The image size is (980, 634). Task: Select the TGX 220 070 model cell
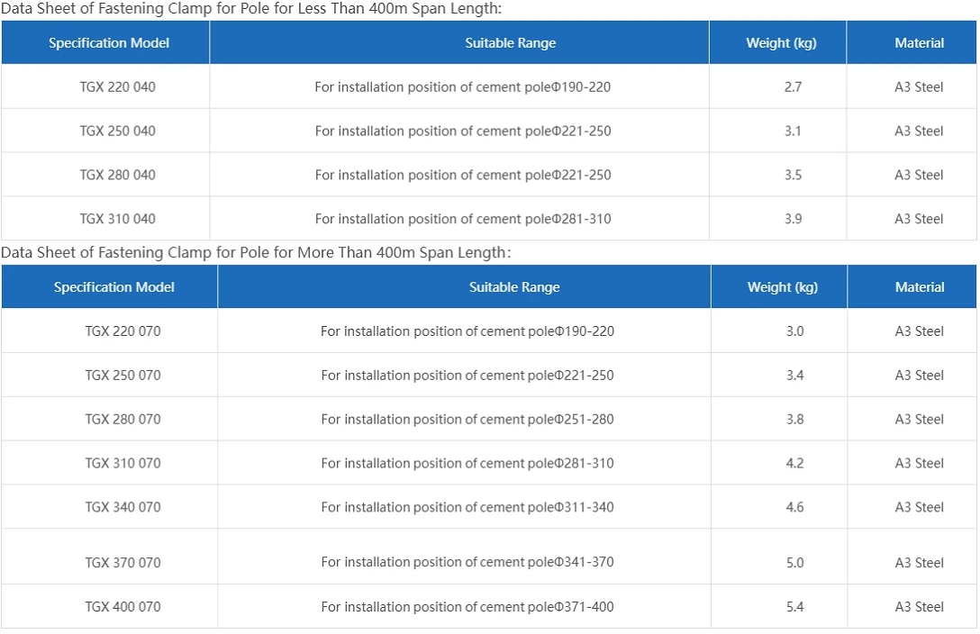[123, 331]
